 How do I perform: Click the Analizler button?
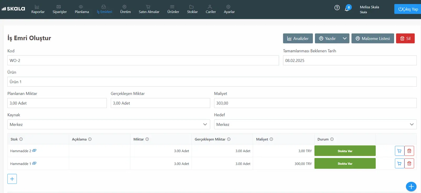click(298, 38)
